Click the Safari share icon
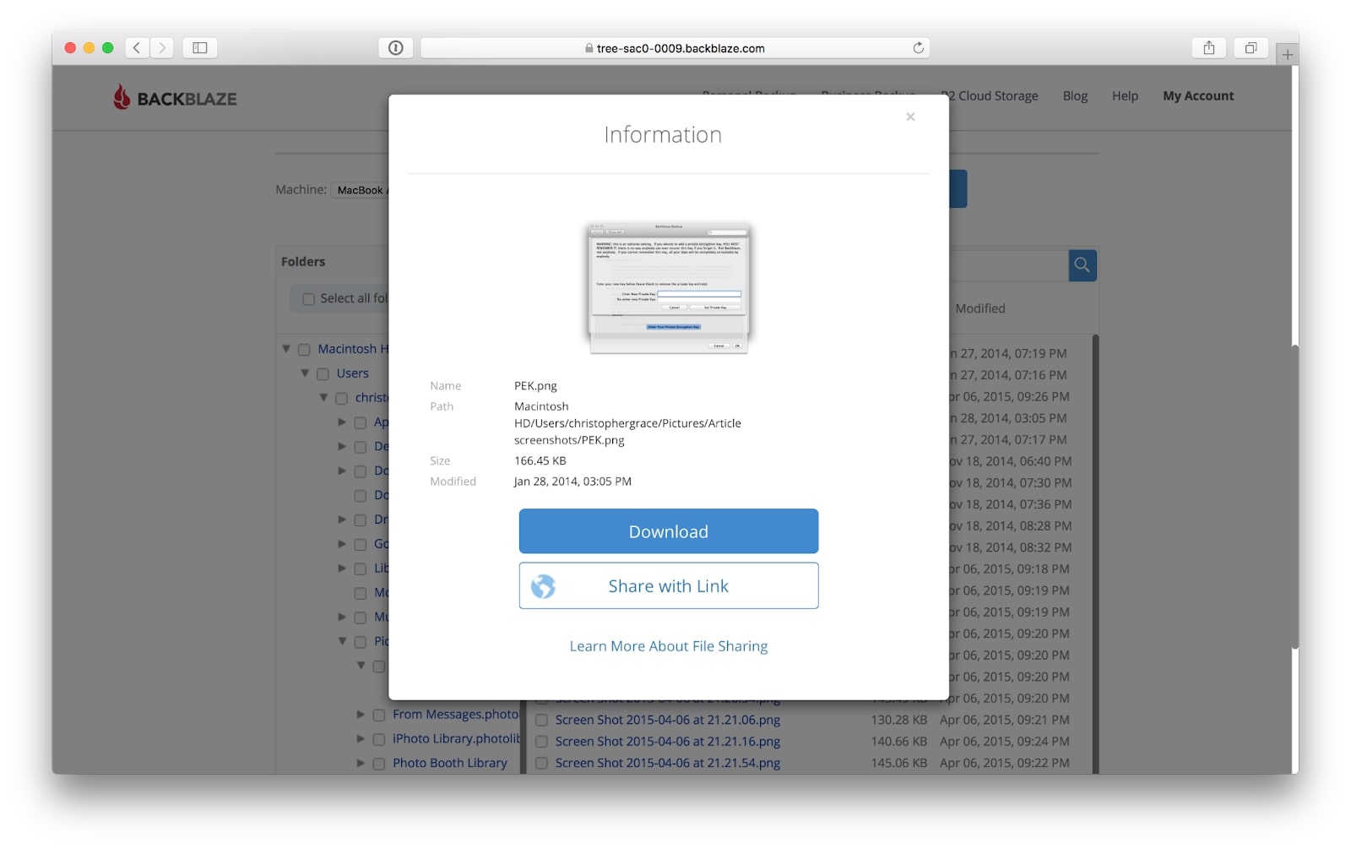The image size is (1351, 849). [x=1209, y=47]
